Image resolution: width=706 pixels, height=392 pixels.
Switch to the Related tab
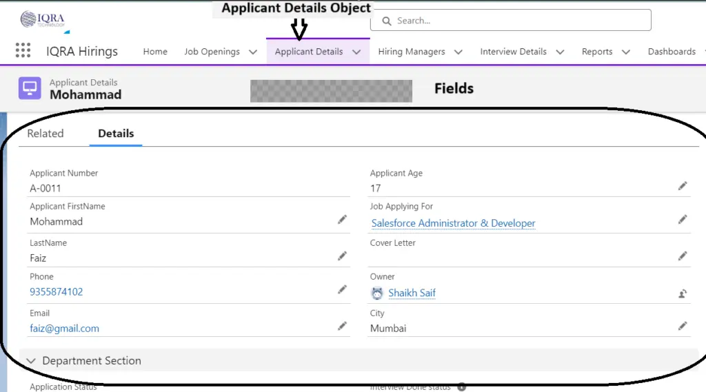pyautogui.click(x=46, y=134)
